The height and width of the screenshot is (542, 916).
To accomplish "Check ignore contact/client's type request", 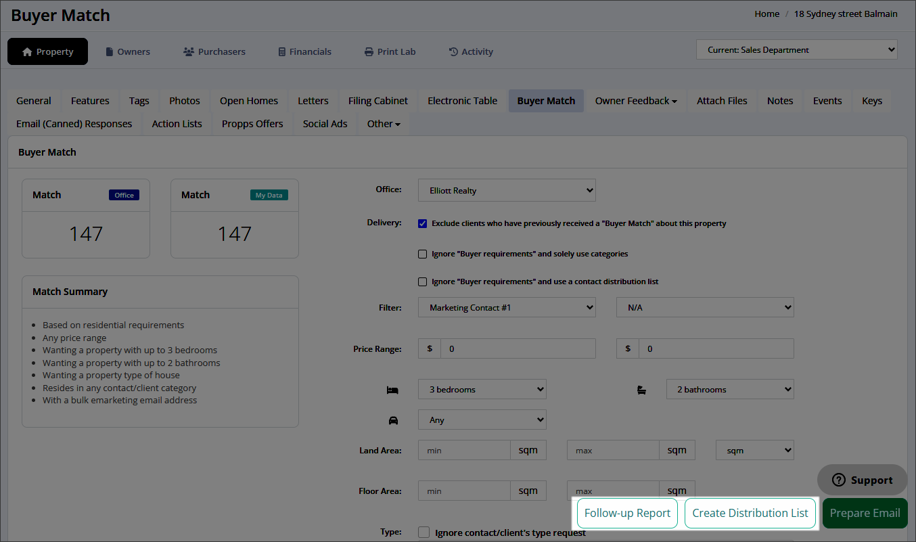I will pyautogui.click(x=423, y=533).
